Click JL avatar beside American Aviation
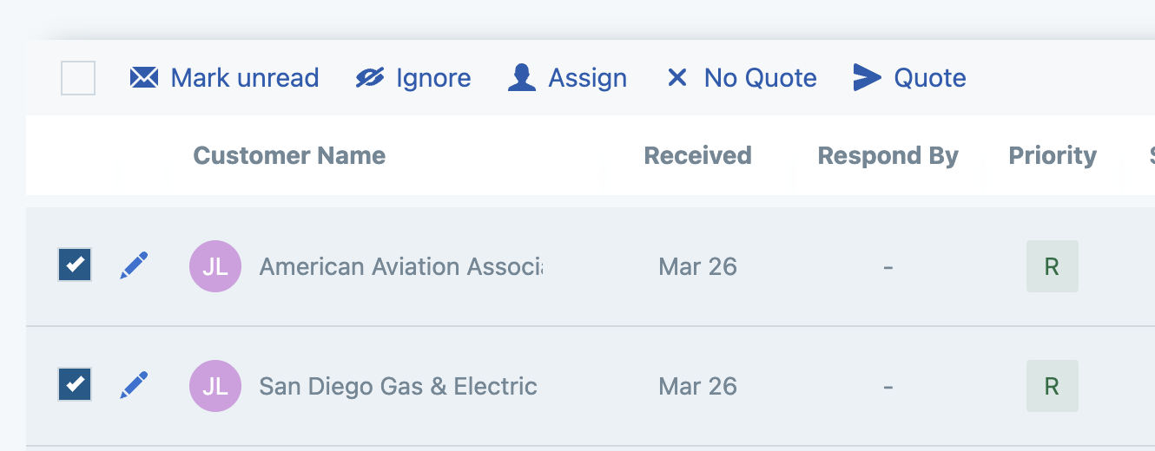The height and width of the screenshot is (451, 1155). click(215, 266)
